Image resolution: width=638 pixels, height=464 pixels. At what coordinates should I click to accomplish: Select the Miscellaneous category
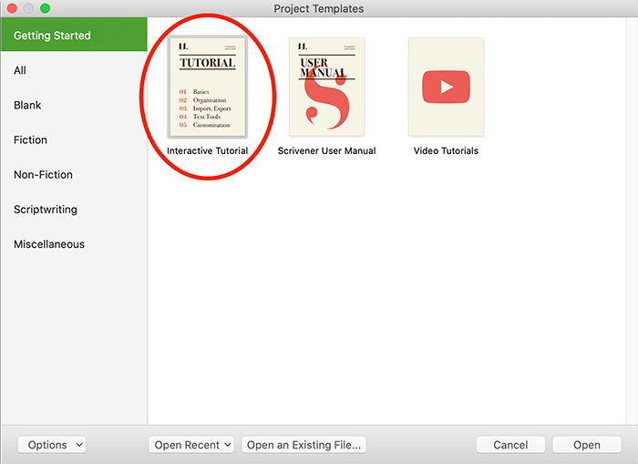pos(74,244)
